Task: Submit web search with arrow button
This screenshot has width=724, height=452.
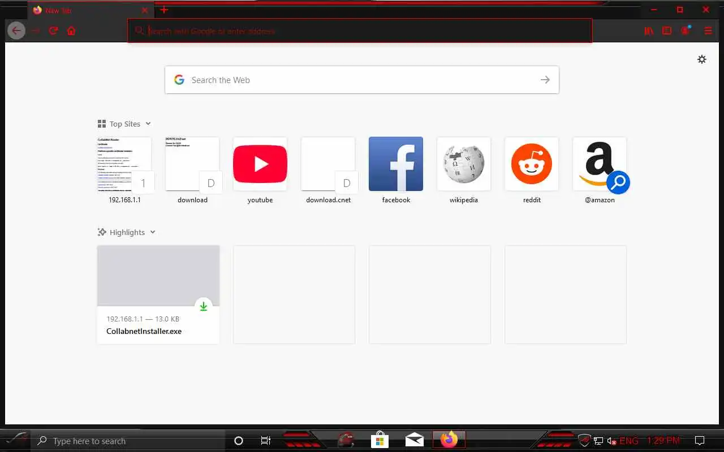Action: 545,80
